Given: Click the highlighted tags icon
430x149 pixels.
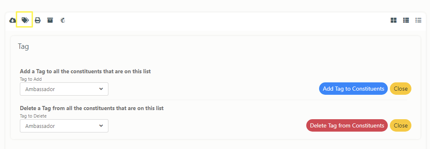Looking at the screenshot, I should 25,20.
